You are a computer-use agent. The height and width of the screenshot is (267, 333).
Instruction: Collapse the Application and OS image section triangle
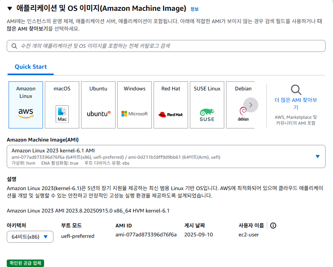10,9
